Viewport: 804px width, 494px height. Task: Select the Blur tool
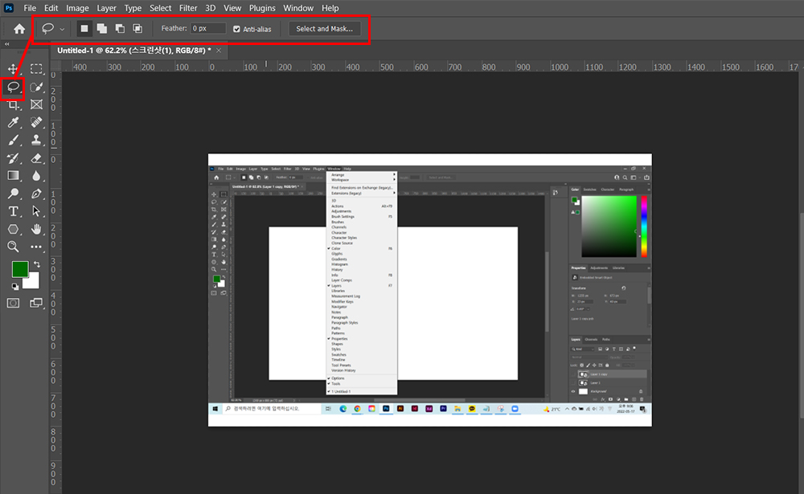point(36,176)
